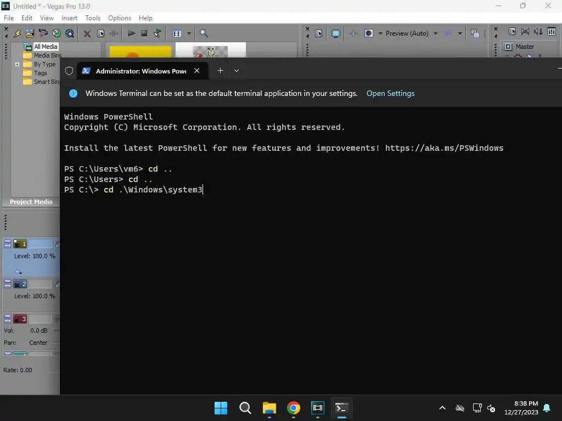Image resolution: width=562 pixels, height=421 pixels.
Task: Click the Get Media from Web globe icon
Action: (70, 33)
